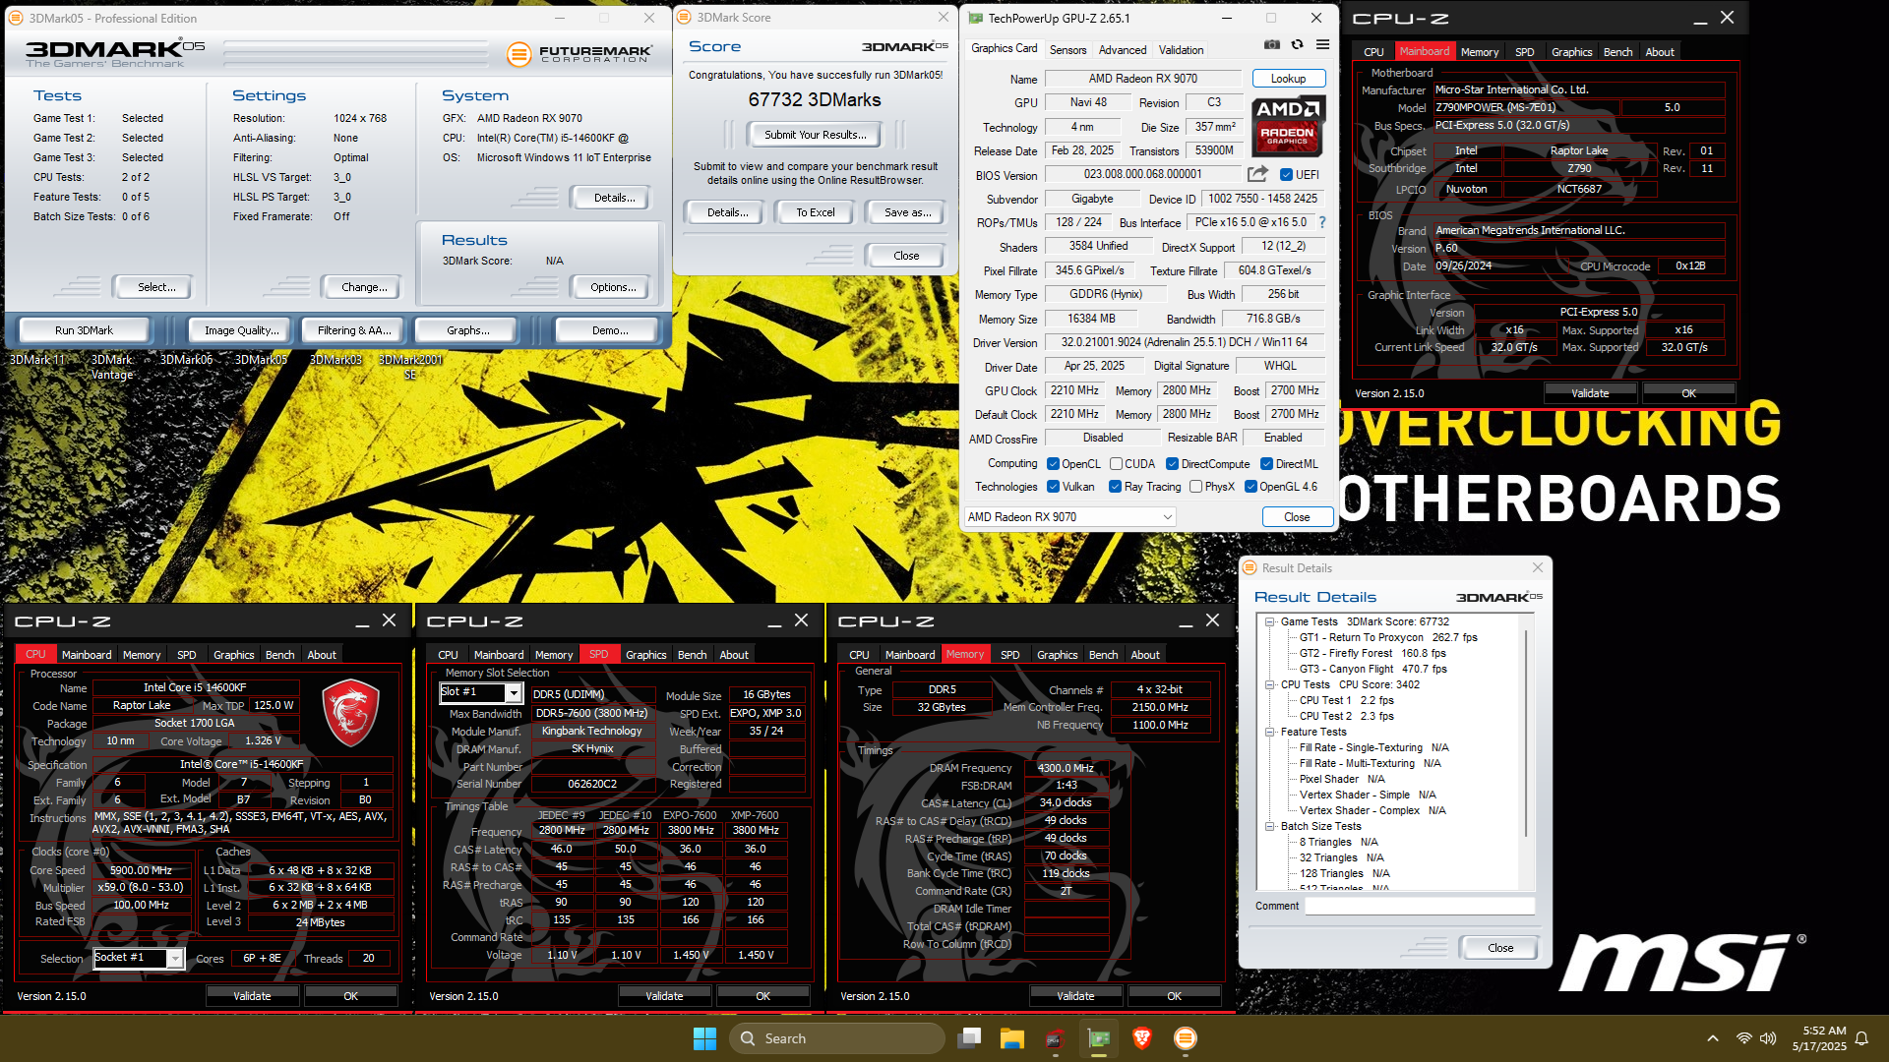Toggle the Vulkan checkbox
This screenshot has width=1889, height=1062.
click(1053, 487)
